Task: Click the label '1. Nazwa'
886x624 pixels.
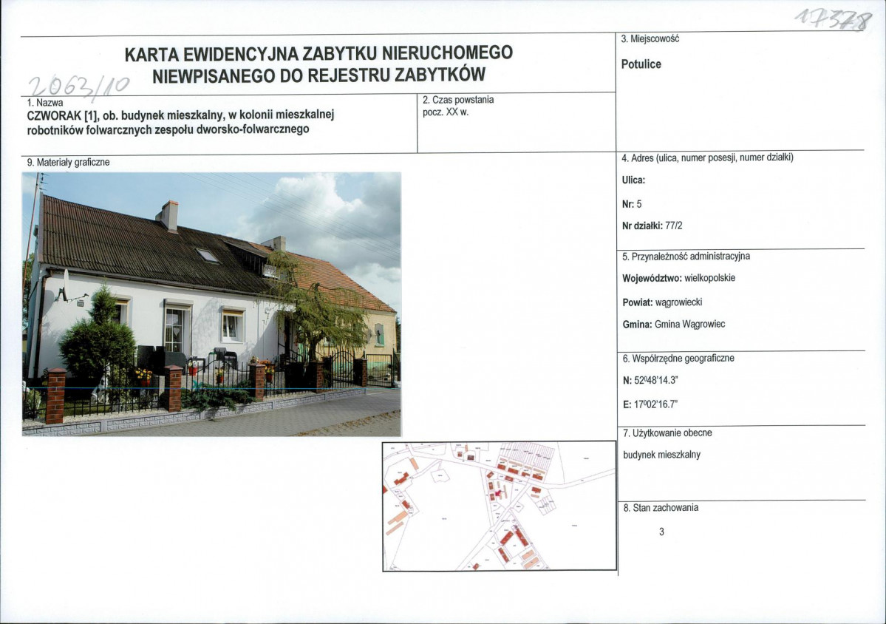Action: tap(45, 103)
